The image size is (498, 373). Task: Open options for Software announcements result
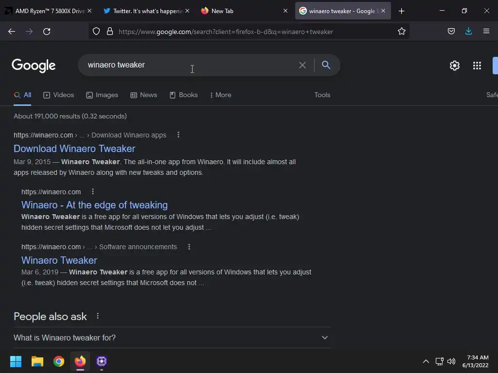click(189, 247)
